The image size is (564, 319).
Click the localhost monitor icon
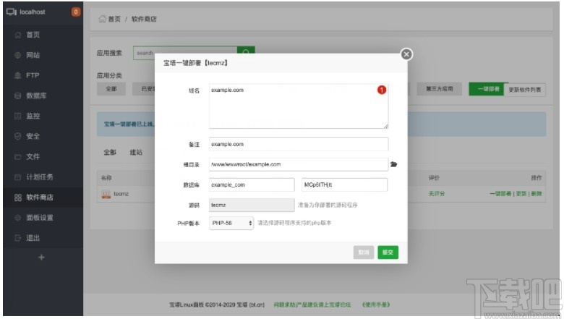click(x=12, y=12)
